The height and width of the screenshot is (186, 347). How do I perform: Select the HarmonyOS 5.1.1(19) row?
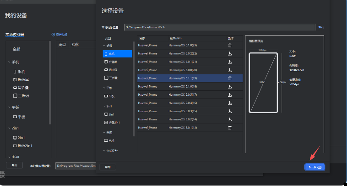tap(190, 78)
